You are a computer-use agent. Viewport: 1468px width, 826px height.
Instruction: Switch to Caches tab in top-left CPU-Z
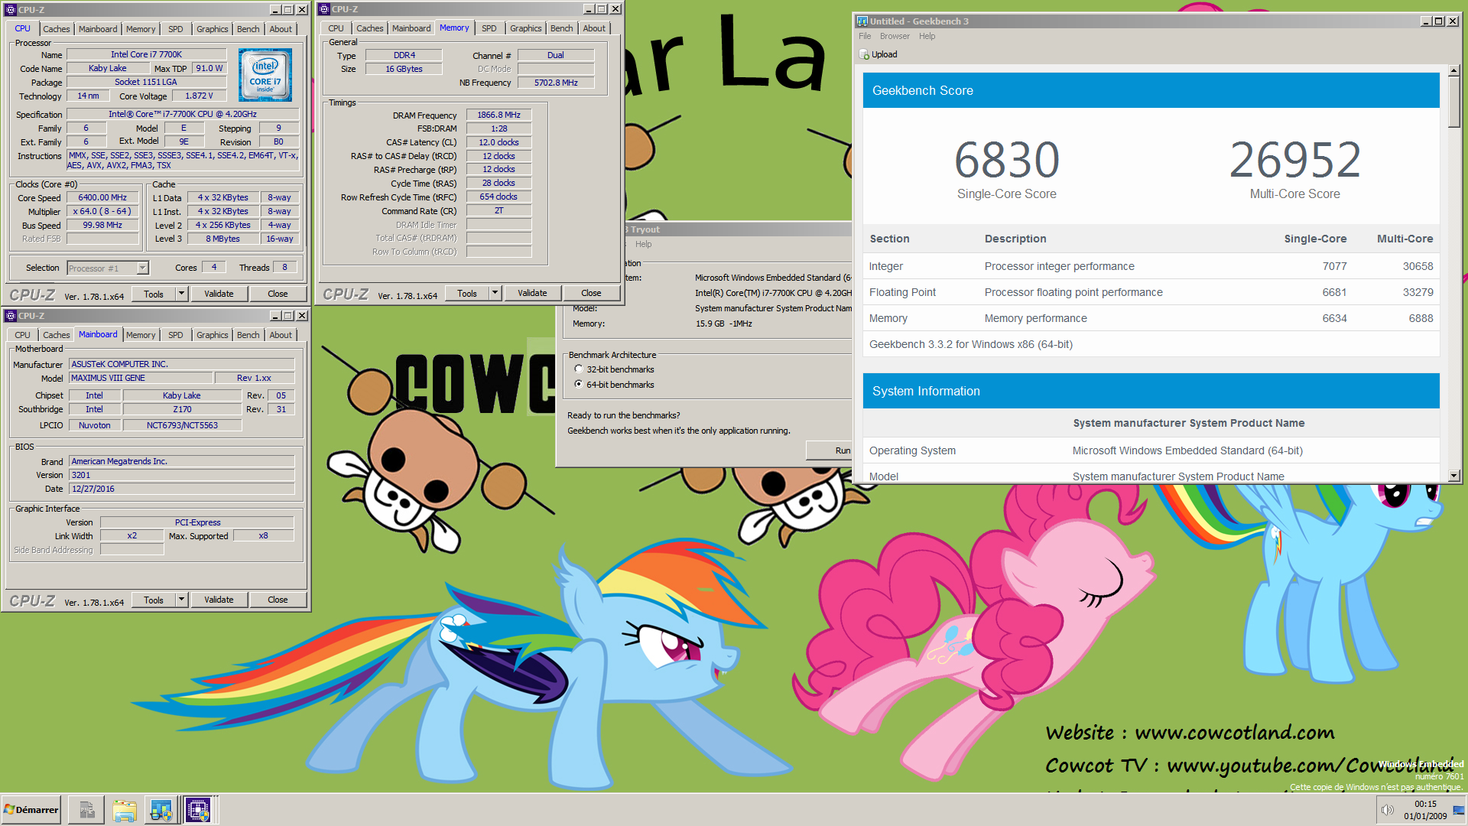(56, 29)
